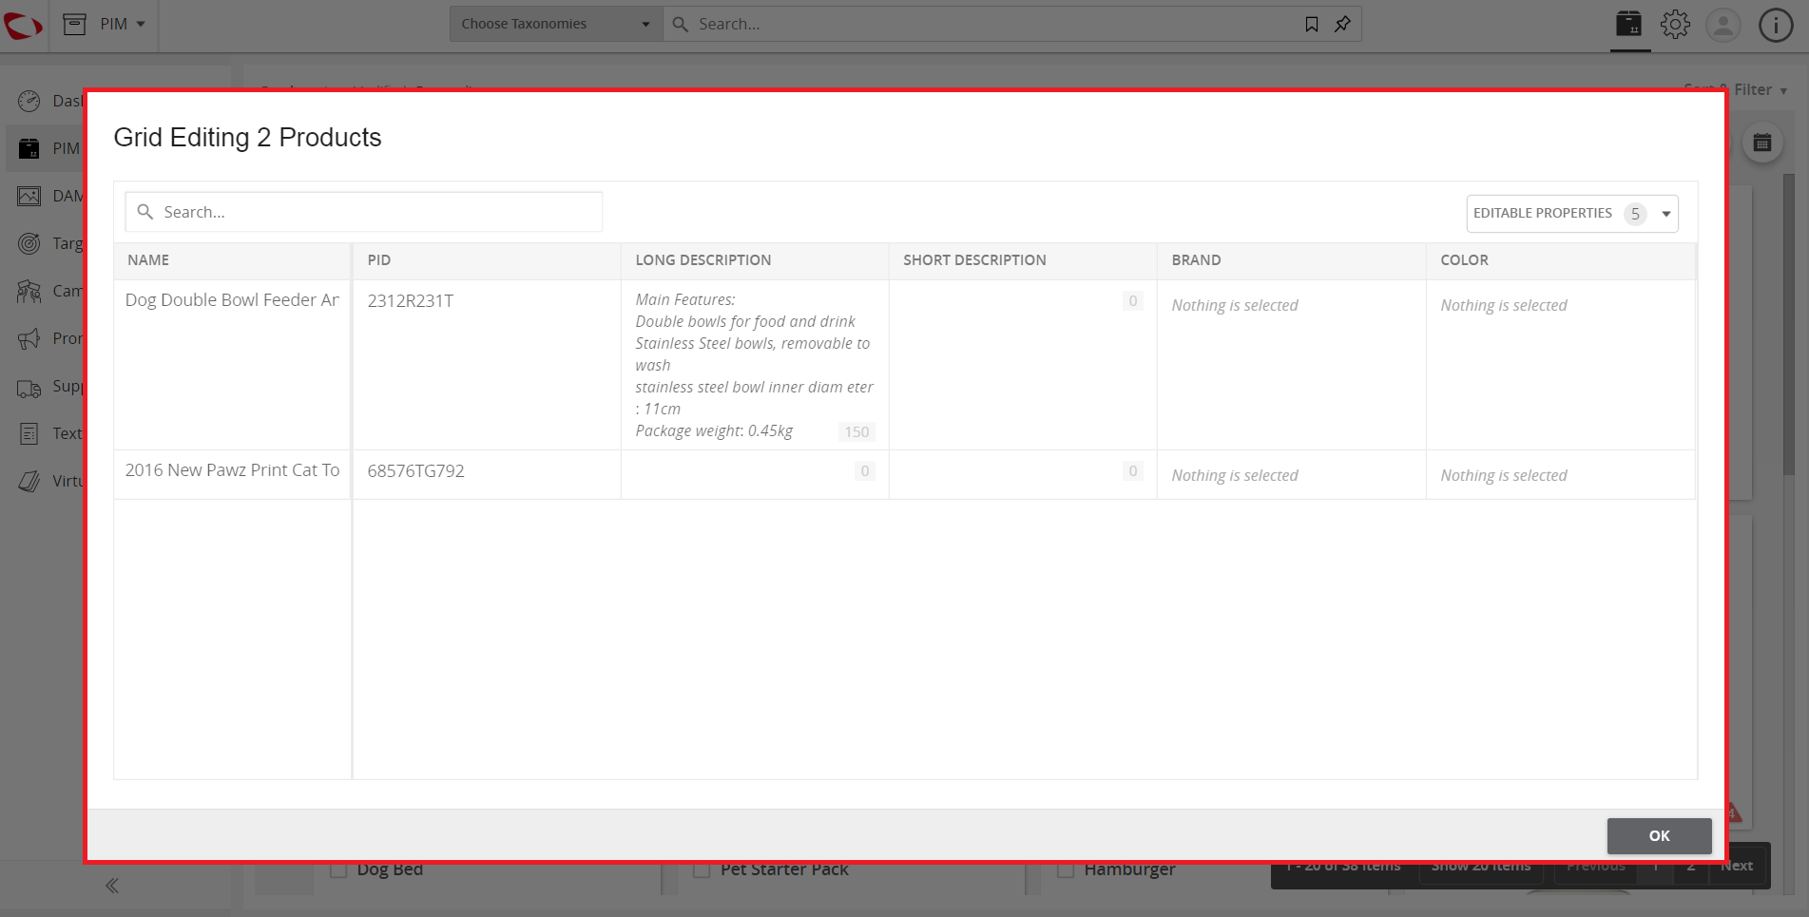1809x917 pixels.
Task: Open the user profile avatar icon
Action: (x=1722, y=25)
